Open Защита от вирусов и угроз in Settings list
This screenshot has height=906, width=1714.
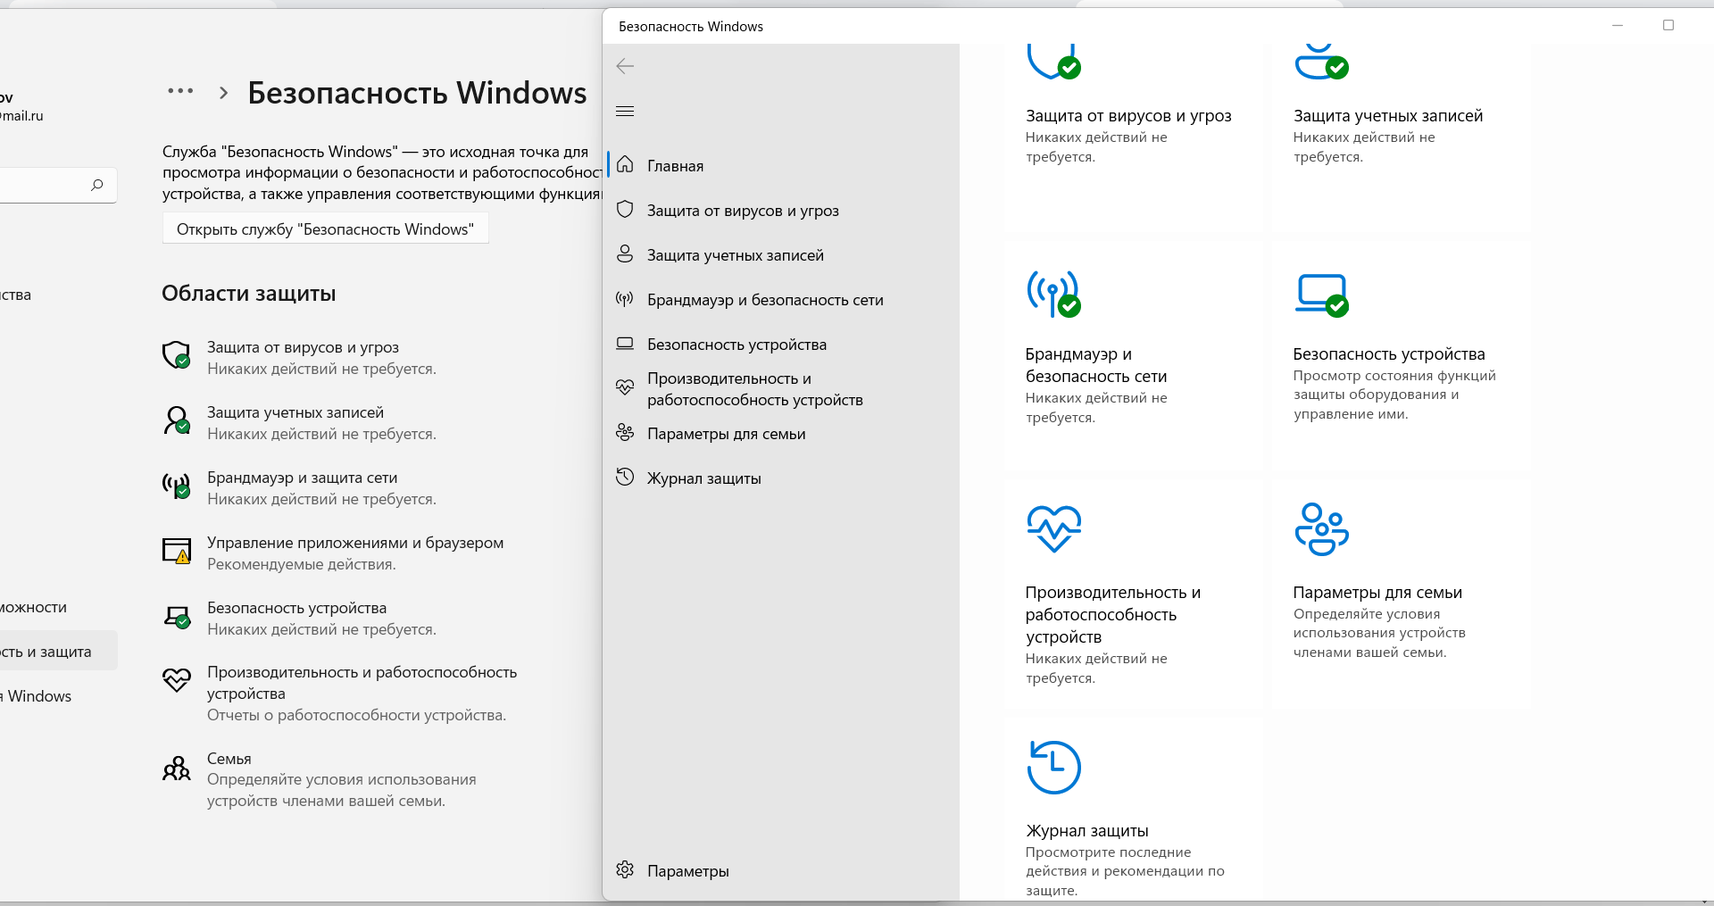(303, 347)
